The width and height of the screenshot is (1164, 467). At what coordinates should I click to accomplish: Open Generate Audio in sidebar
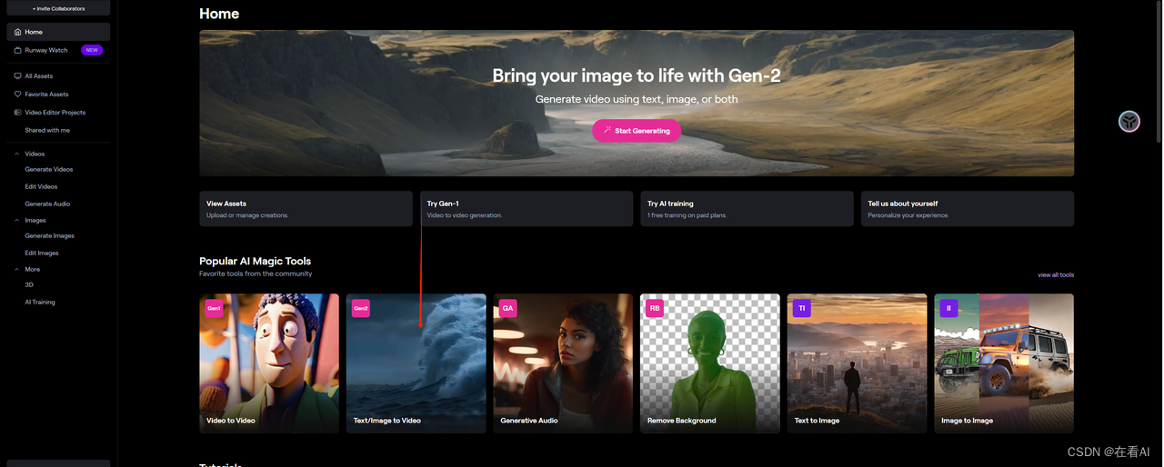pyautogui.click(x=47, y=204)
